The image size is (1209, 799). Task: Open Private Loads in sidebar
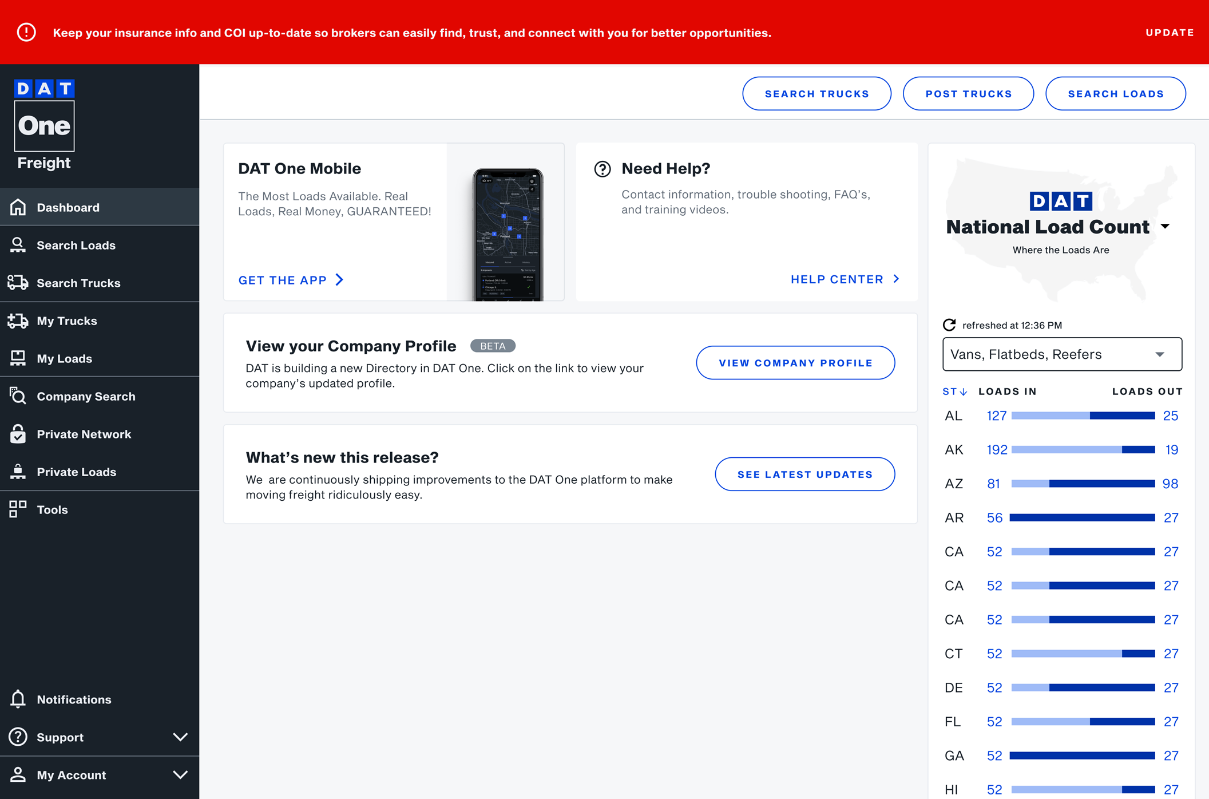76,472
